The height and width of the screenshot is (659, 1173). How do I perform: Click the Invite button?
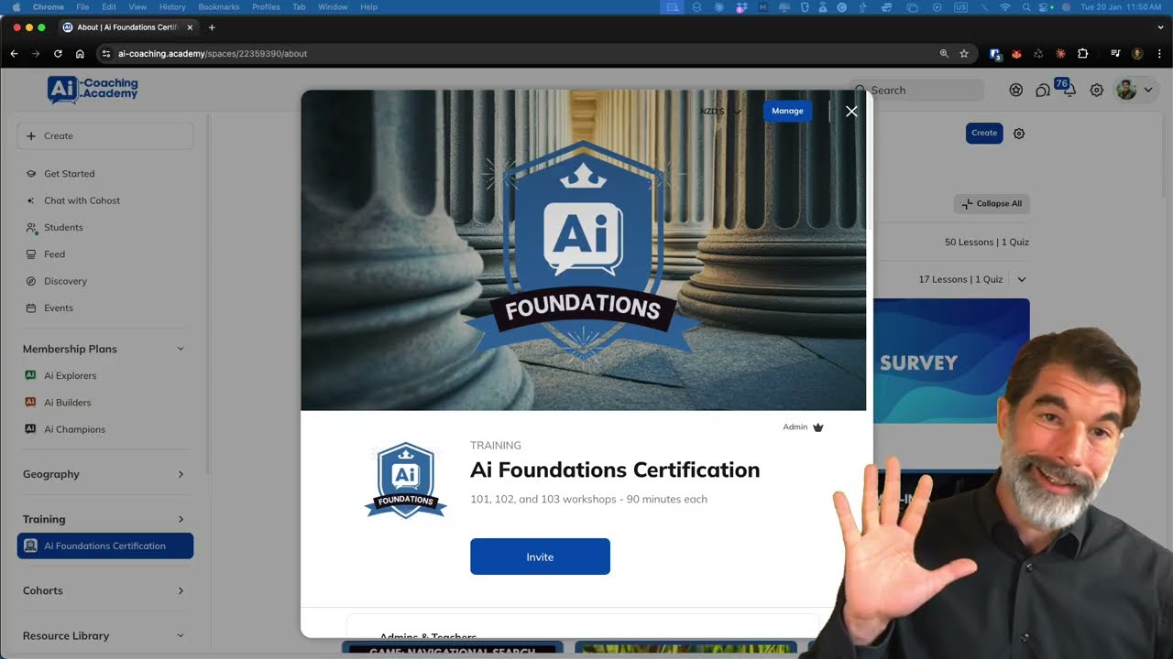(540, 556)
